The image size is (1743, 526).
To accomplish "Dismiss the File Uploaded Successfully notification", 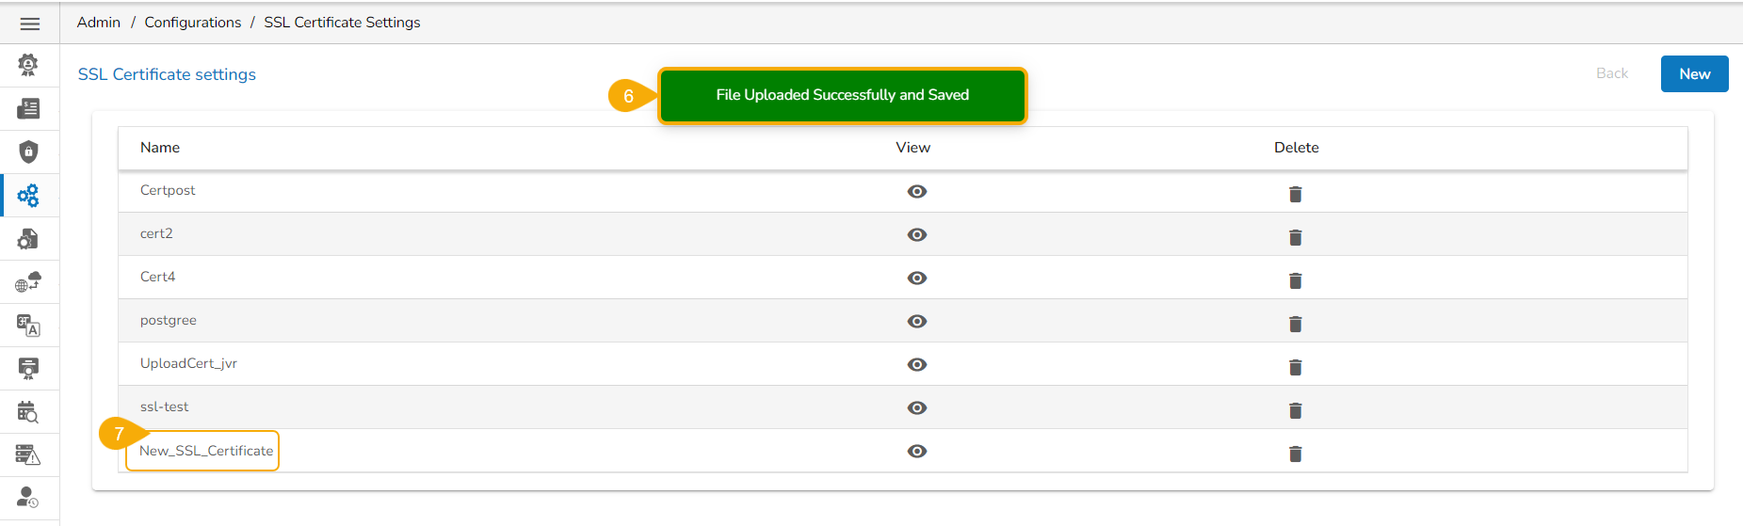I will tap(842, 95).
